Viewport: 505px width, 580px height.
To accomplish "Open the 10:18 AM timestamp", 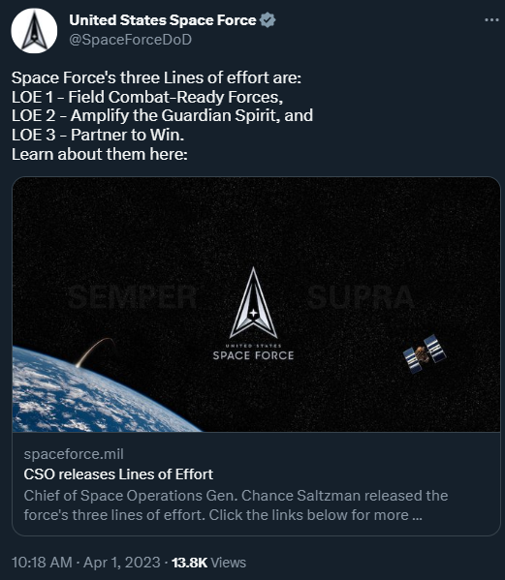I will (42, 563).
